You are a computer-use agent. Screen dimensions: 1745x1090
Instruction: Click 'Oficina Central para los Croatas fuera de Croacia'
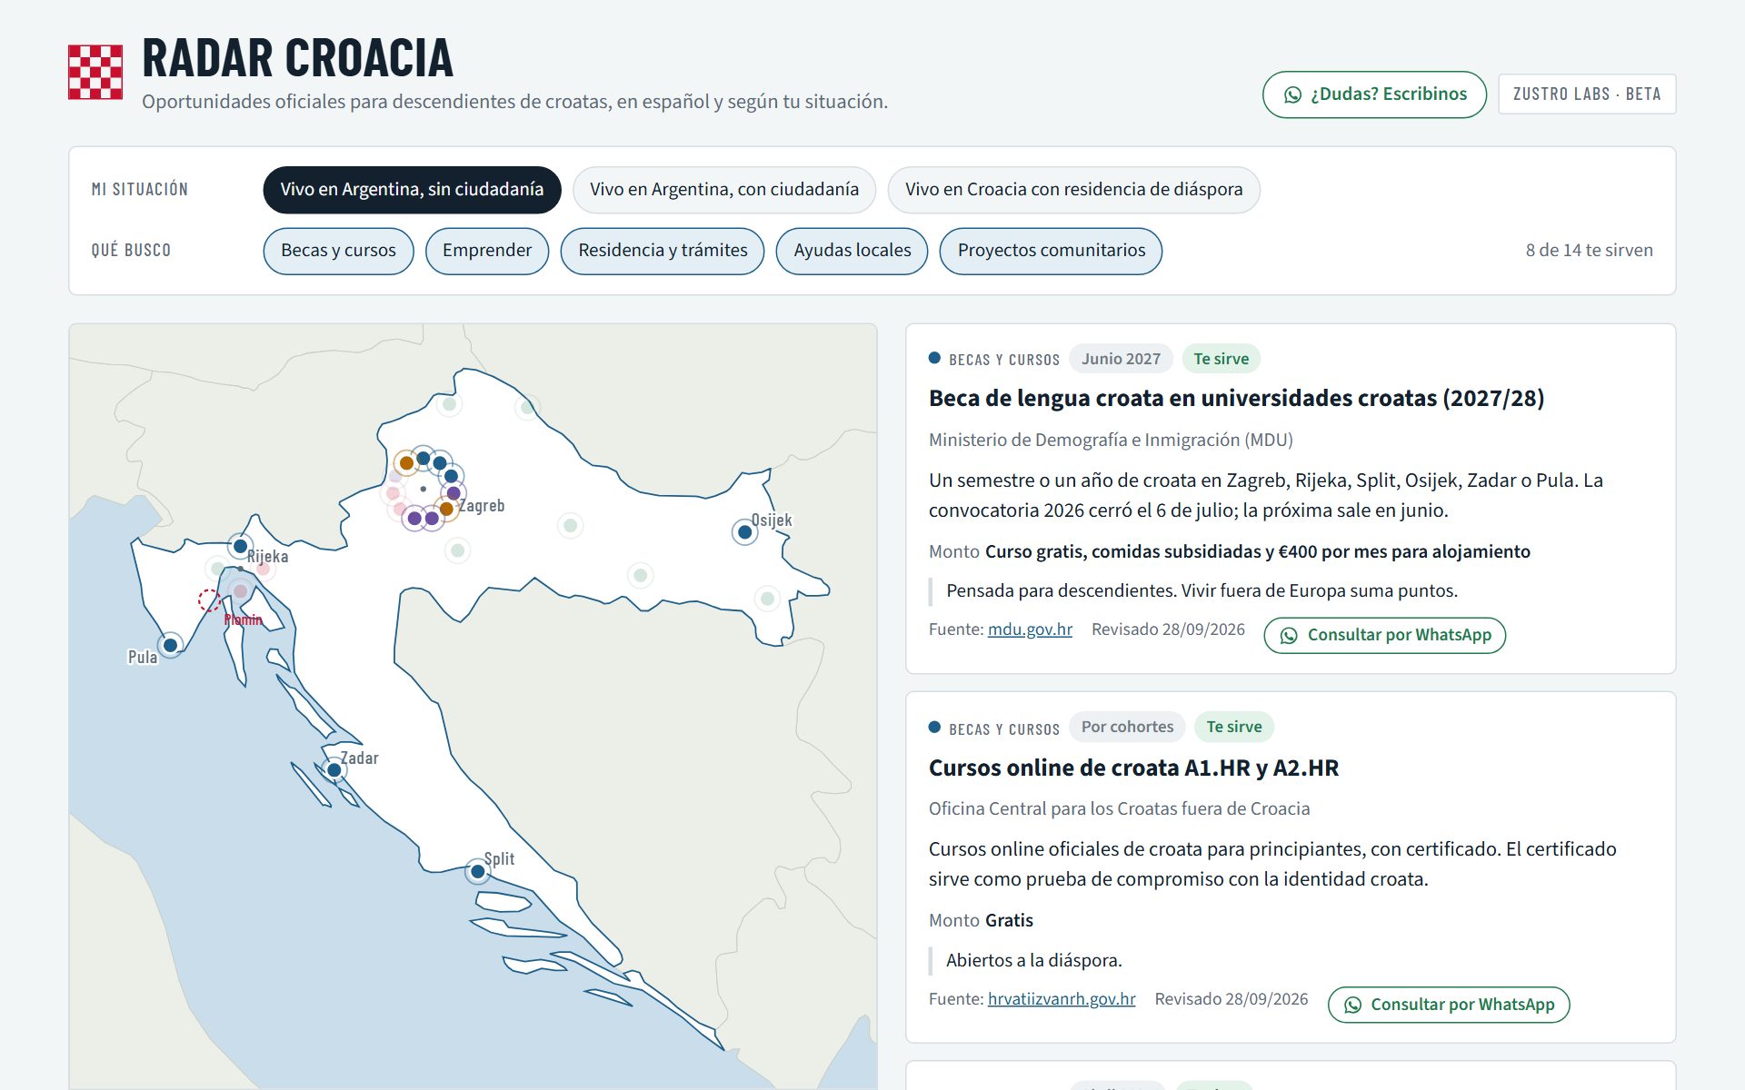(1119, 808)
